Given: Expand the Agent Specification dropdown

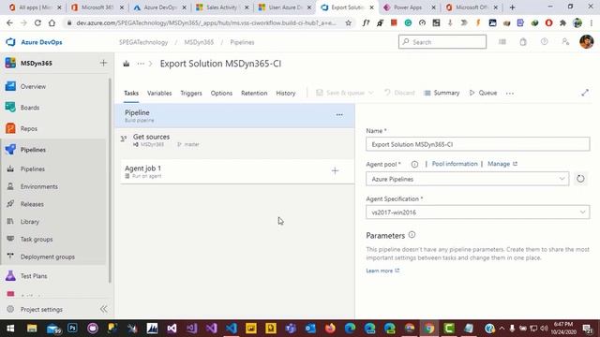Looking at the screenshot, I should click(477, 212).
